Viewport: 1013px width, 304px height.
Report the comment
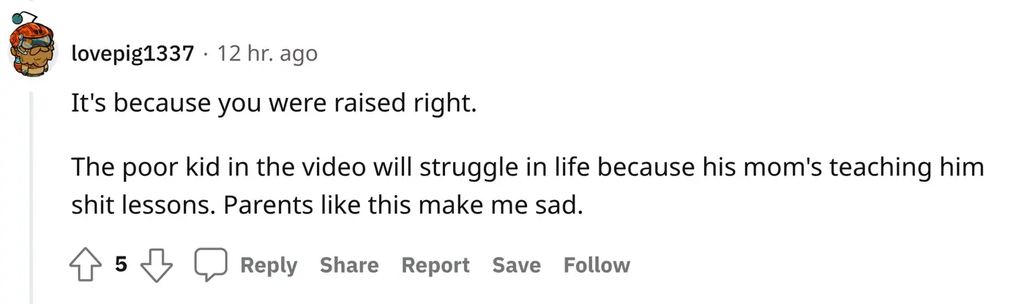coord(436,265)
